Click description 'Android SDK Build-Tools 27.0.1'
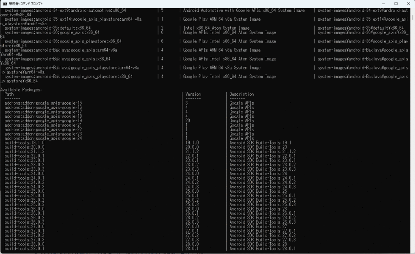 pyautogui.click(x=263, y=231)
